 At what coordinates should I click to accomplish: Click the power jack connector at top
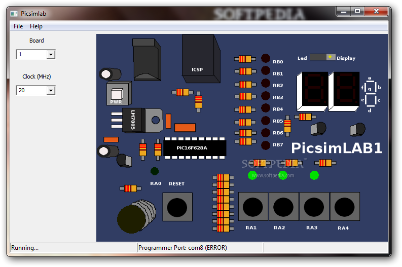(147, 60)
